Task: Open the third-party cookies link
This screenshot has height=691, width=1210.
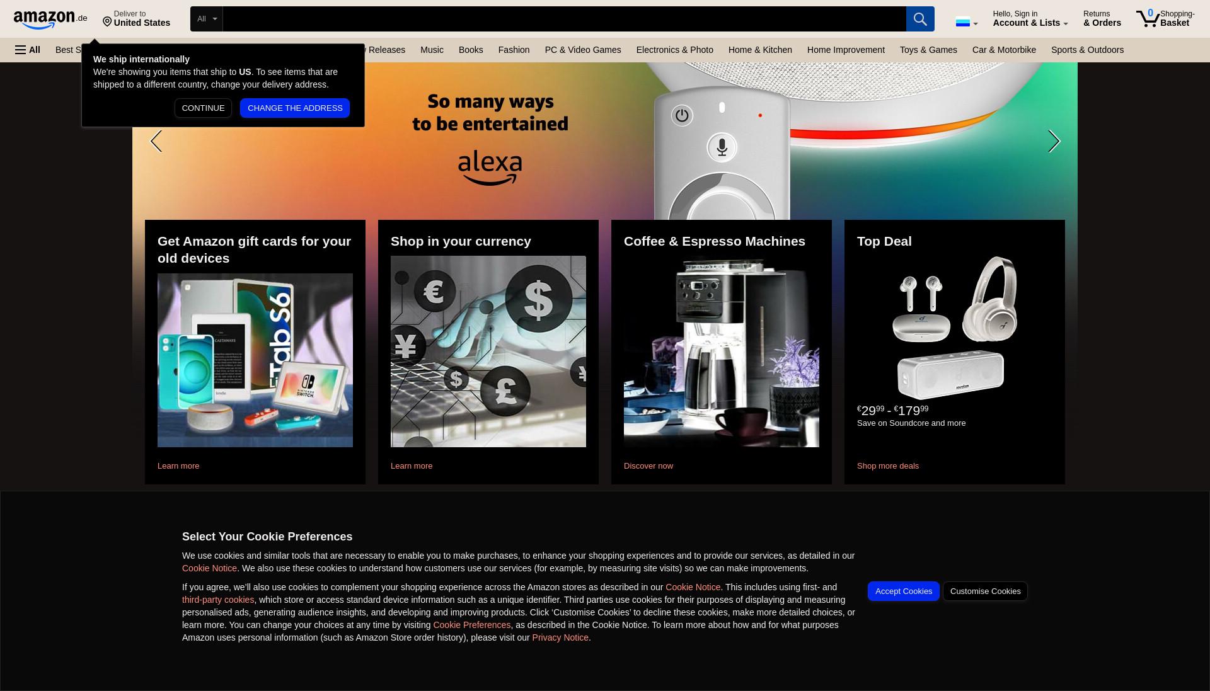Action: pyautogui.click(x=218, y=600)
